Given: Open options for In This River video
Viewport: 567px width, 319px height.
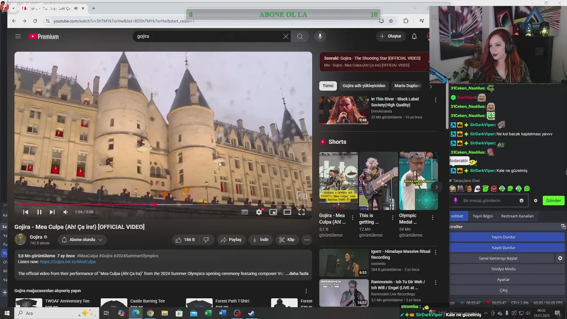Looking at the screenshot, I should (435, 100).
